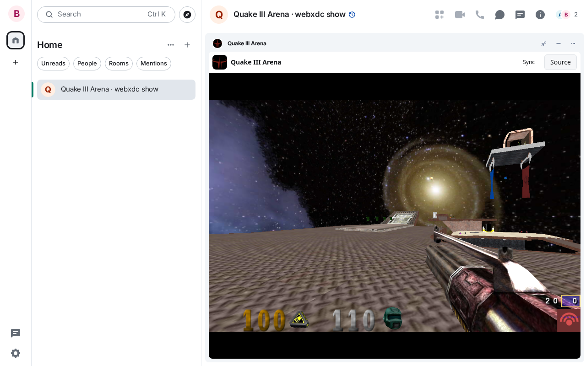Screen dimensions: 586x366
Task: Show room info
Action: point(540,15)
